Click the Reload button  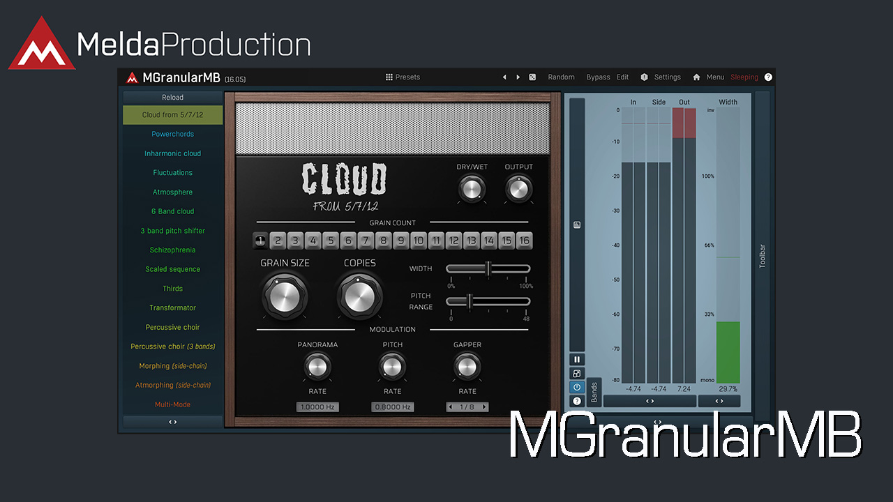[173, 98]
